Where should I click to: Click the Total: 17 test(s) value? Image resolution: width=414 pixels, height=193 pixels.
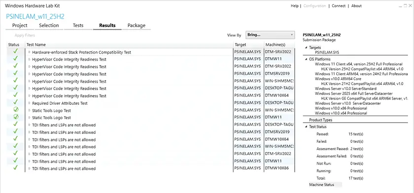pos(356,178)
